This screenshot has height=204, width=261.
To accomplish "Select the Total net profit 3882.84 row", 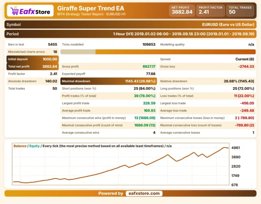I will [x=33, y=66].
